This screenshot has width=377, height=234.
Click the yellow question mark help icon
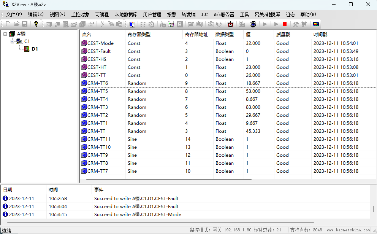click(36, 24)
